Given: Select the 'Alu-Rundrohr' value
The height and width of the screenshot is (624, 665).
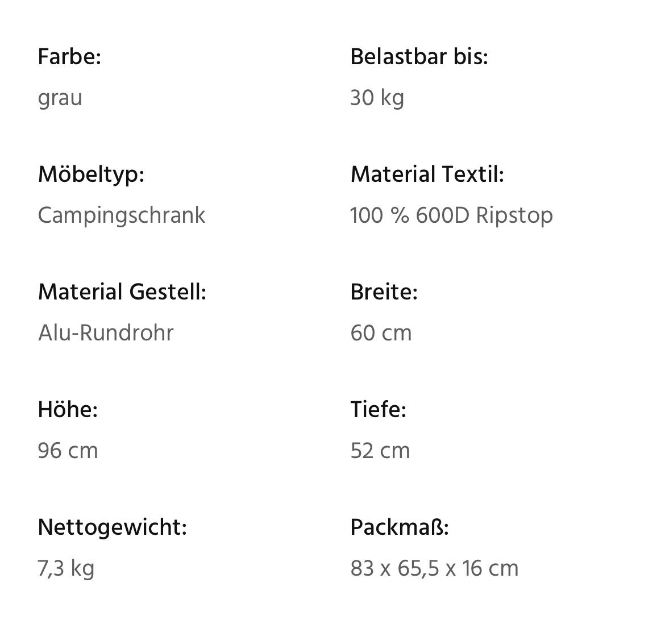Looking at the screenshot, I should tap(106, 333).
